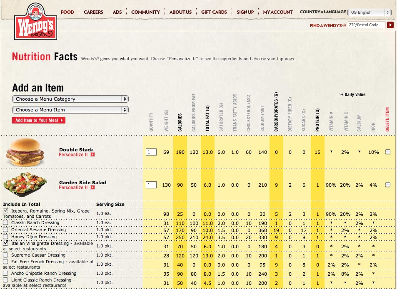Click the PROTEIN (G) column header
Viewport: 397px width, 289px height.
317,120
